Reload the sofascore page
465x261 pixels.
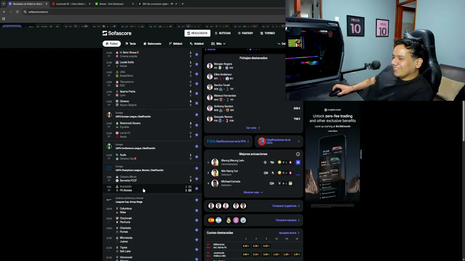tap(17, 12)
